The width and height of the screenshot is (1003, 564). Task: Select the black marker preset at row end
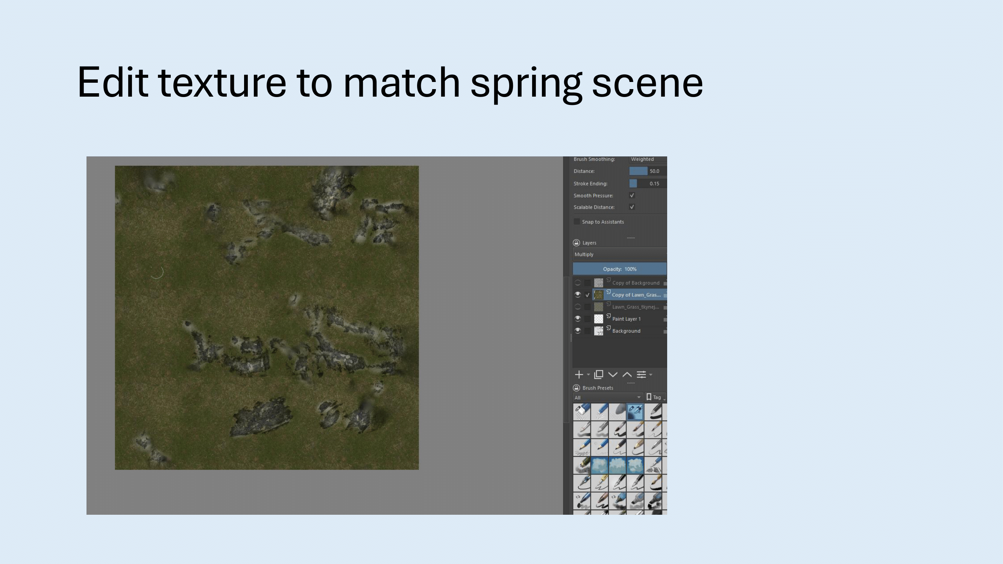pos(653,501)
